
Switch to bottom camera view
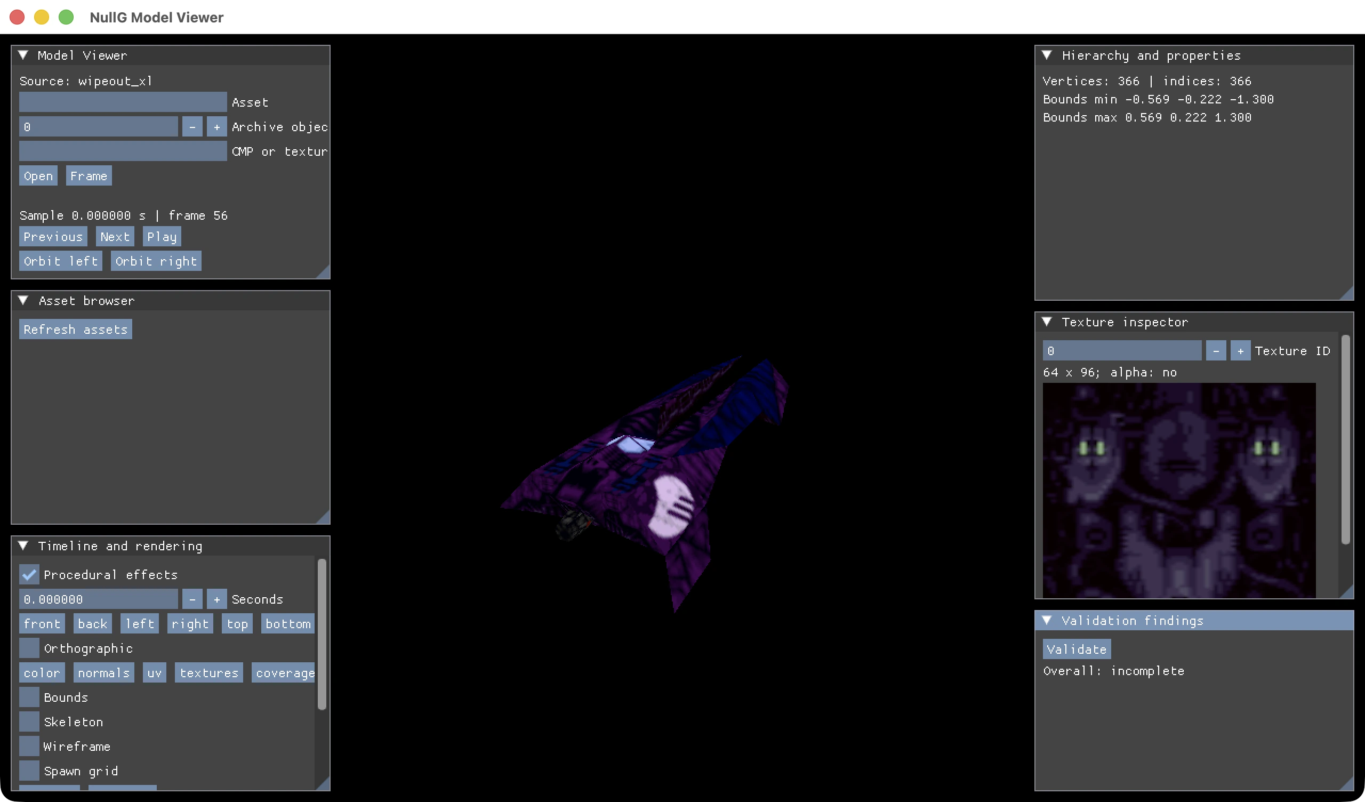click(x=288, y=624)
